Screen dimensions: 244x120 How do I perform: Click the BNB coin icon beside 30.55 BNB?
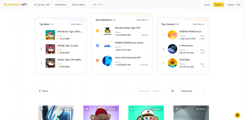[x=58, y=67]
